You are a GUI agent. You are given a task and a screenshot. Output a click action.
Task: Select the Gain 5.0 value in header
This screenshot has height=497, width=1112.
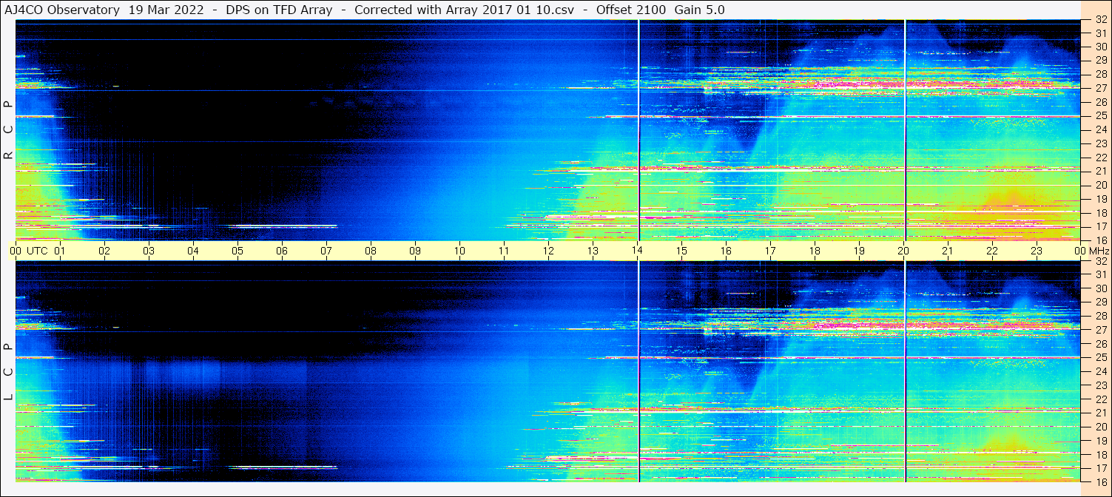(700, 10)
